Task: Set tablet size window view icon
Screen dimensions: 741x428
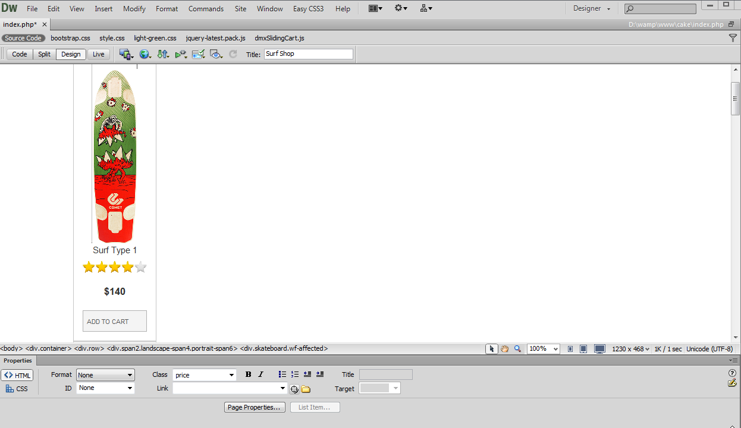Action: (x=583, y=349)
